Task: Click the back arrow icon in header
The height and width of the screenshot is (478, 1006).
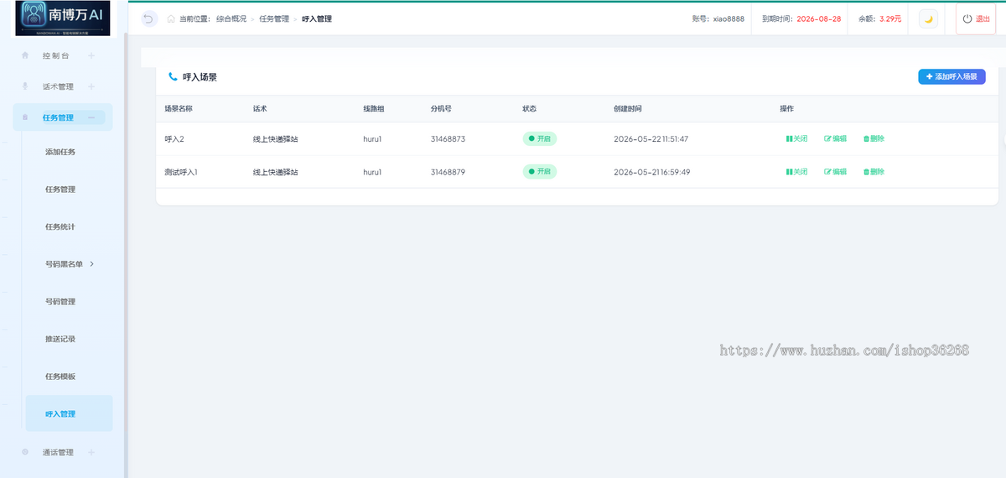Action: (148, 18)
